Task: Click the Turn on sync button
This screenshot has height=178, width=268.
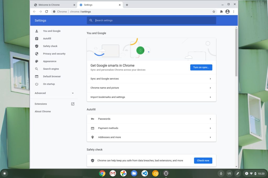Action: pos(201,67)
